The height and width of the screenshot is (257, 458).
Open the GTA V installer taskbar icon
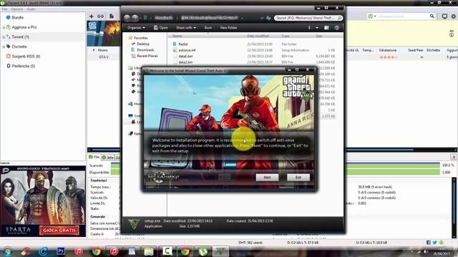point(220,251)
